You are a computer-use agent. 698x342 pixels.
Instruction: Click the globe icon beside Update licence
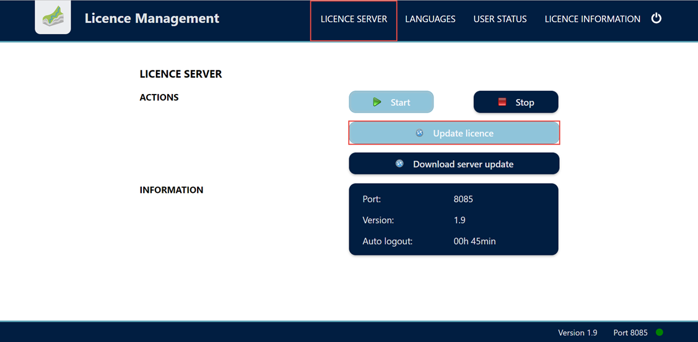[x=419, y=133]
